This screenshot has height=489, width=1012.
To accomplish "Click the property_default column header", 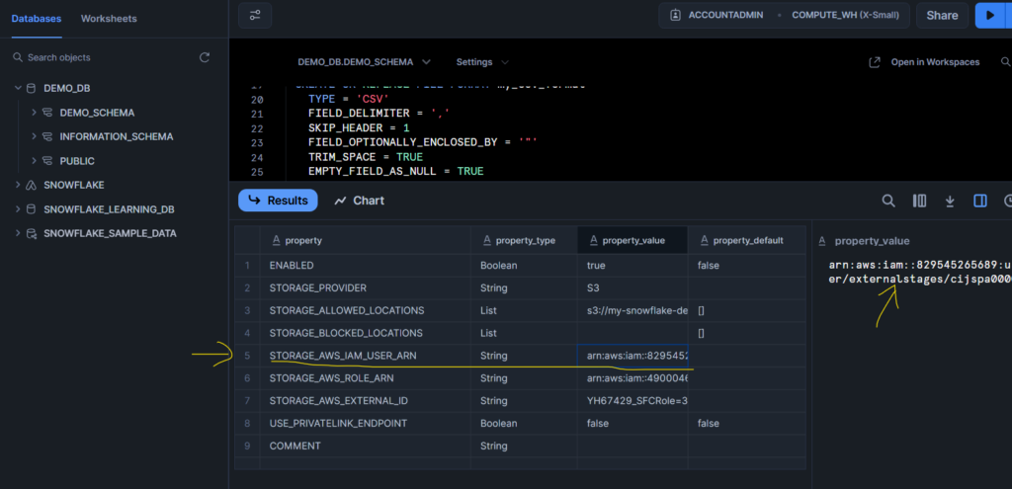I will coord(747,240).
